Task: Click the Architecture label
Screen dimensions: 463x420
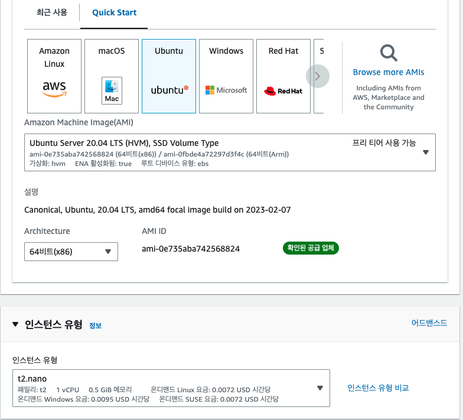Action: [47, 231]
